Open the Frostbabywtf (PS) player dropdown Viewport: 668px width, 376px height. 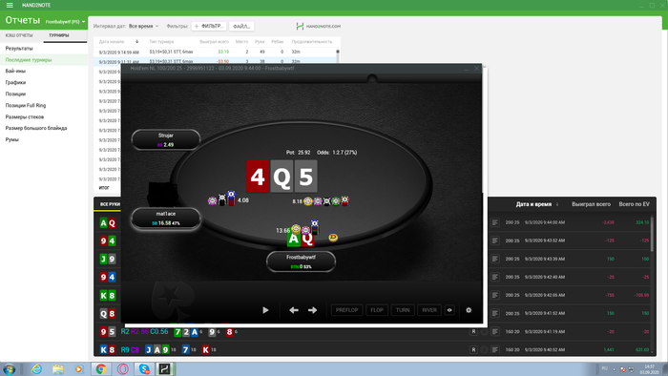65,22
